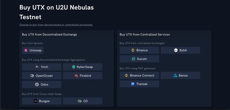Viewport: 230px width, 110px height.
Task: Choose Bybit centralized exchange
Action: [x=180, y=50]
